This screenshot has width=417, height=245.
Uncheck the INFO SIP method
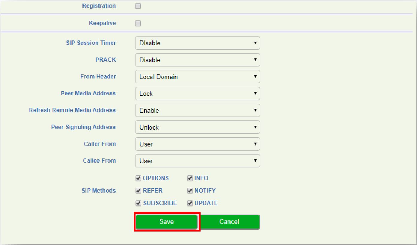coord(190,178)
